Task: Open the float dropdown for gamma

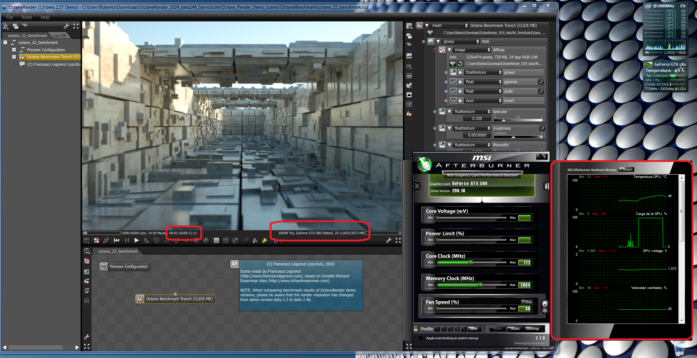Action: pyautogui.click(x=483, y=82)
